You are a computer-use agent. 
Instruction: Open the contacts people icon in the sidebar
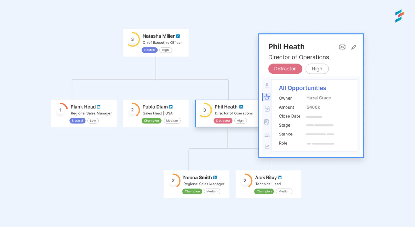[267, 134]
